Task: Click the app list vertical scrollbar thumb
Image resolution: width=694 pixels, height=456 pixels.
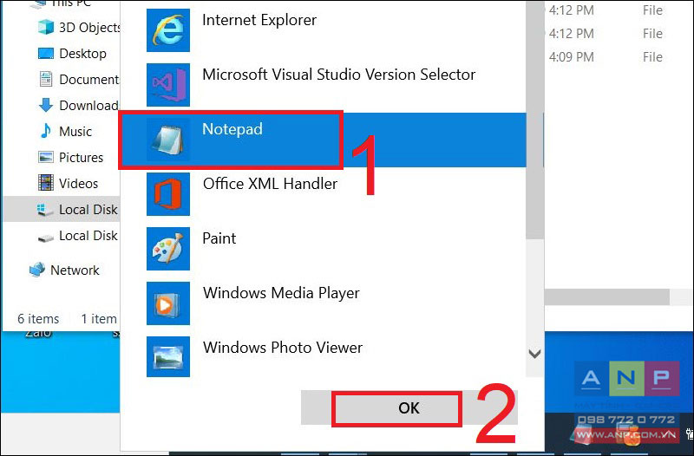Action: 534,120
